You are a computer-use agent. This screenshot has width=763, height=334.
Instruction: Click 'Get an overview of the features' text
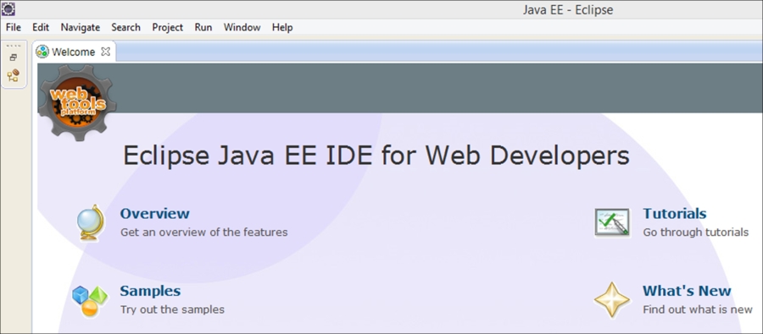(203, 232)
